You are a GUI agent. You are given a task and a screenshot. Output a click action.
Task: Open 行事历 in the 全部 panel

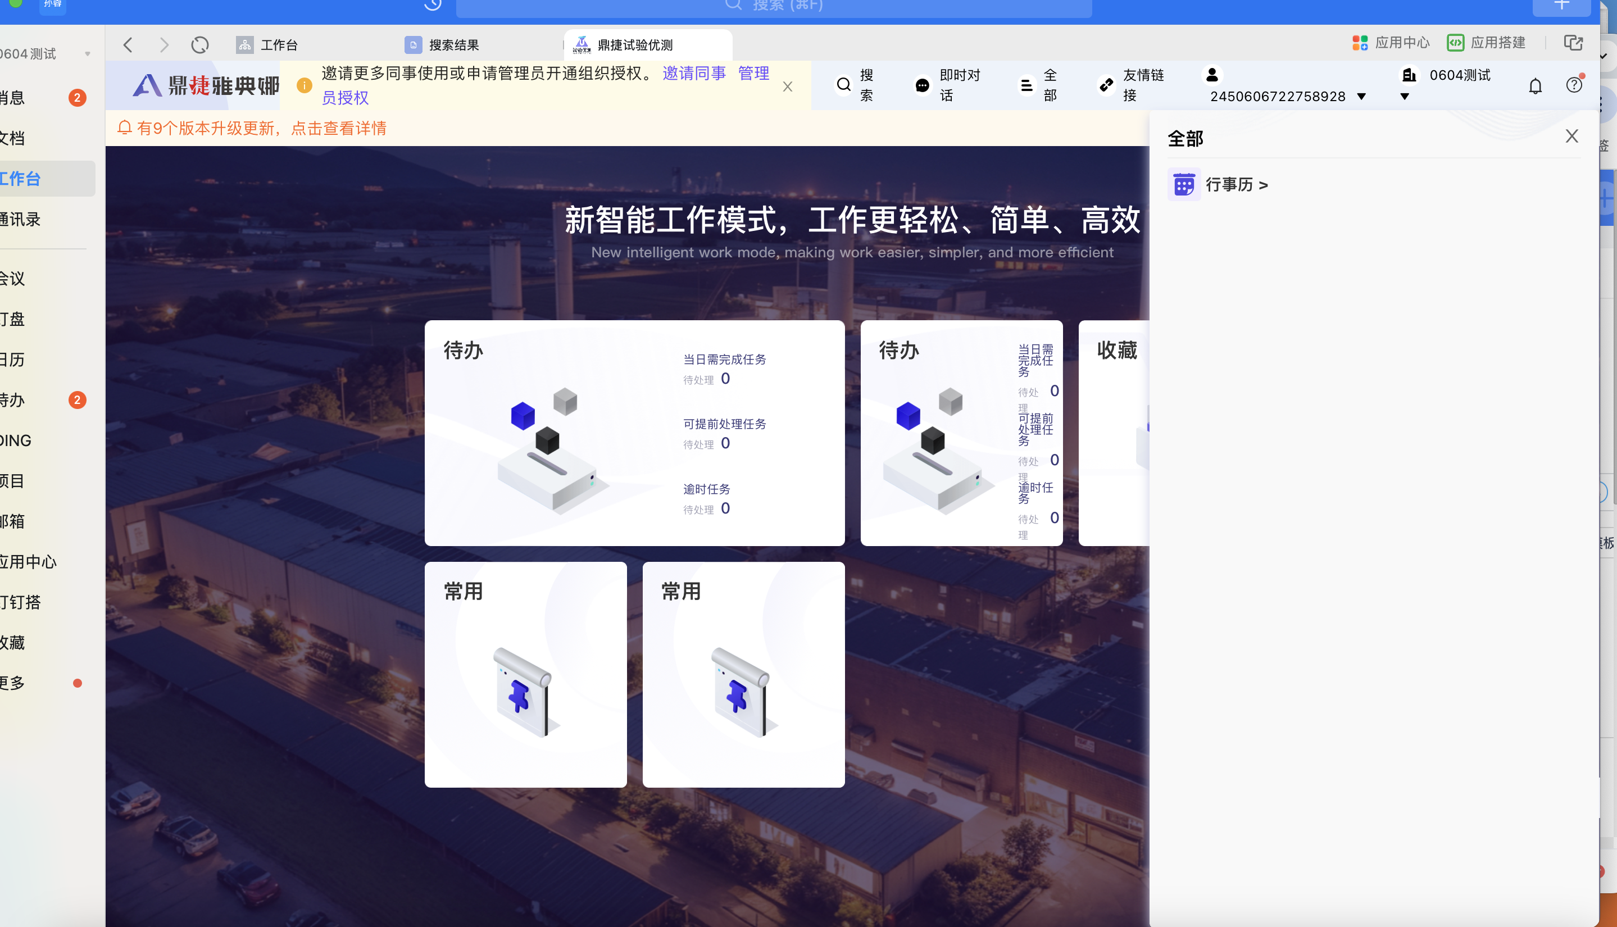coord(1236,185)
